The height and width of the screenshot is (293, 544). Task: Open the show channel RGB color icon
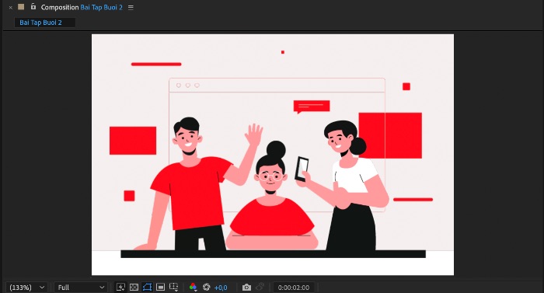pos(193,287)
